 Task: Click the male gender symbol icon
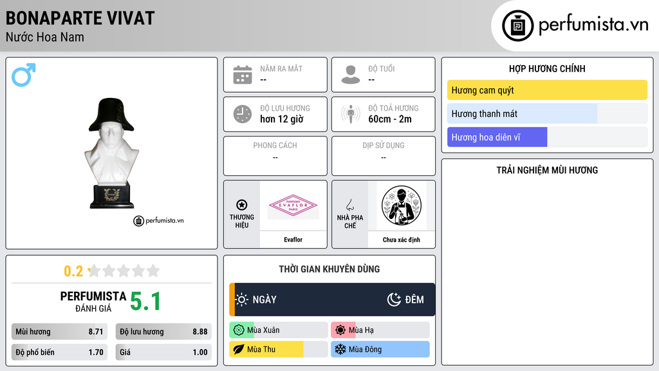[x=24, y=75]
